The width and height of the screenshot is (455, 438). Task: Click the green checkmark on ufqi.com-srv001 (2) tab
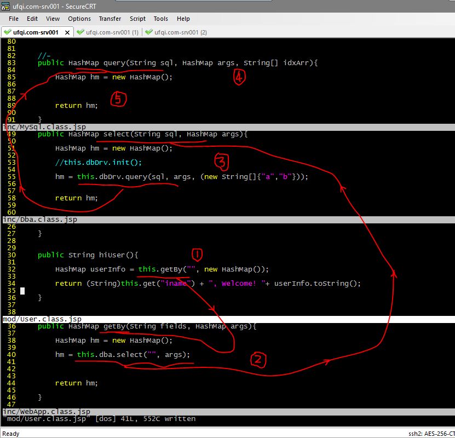(149, 32)
